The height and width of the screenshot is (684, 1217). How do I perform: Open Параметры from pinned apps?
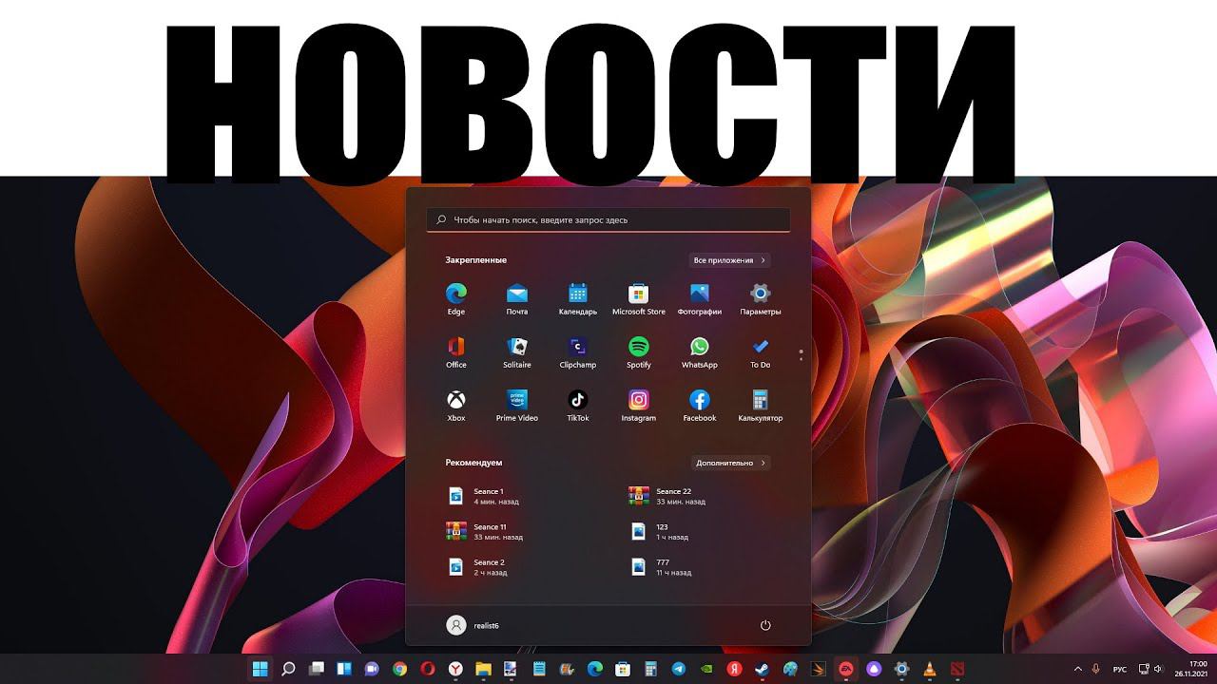[x=761, y=298]
